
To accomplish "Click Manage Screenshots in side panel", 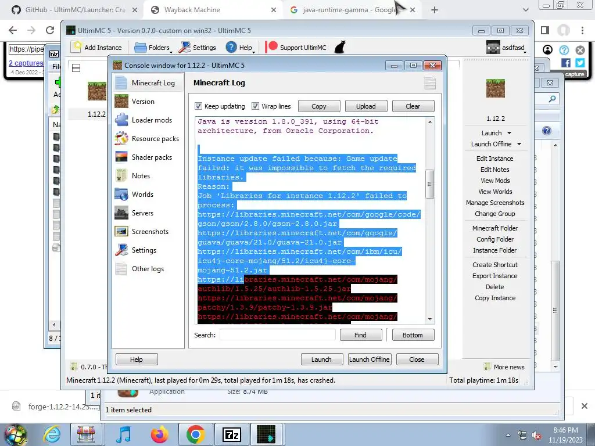I will 495,203.
